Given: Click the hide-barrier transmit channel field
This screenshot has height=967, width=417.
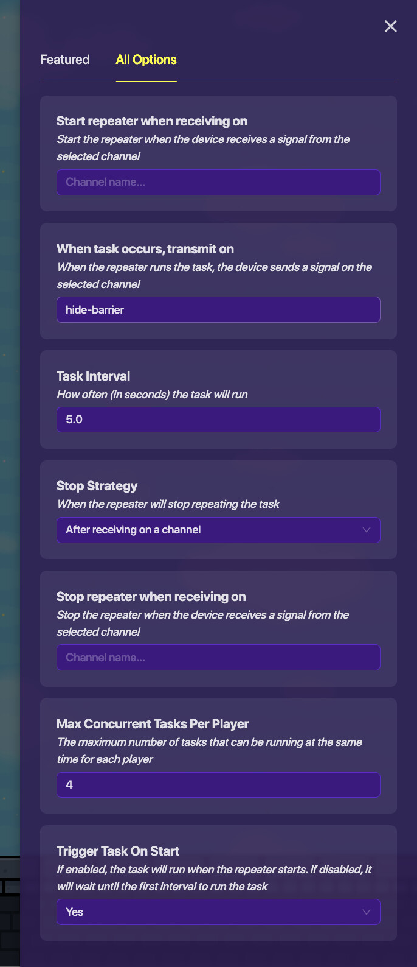Looking at the screenshot, I should (x=218, y=310).
